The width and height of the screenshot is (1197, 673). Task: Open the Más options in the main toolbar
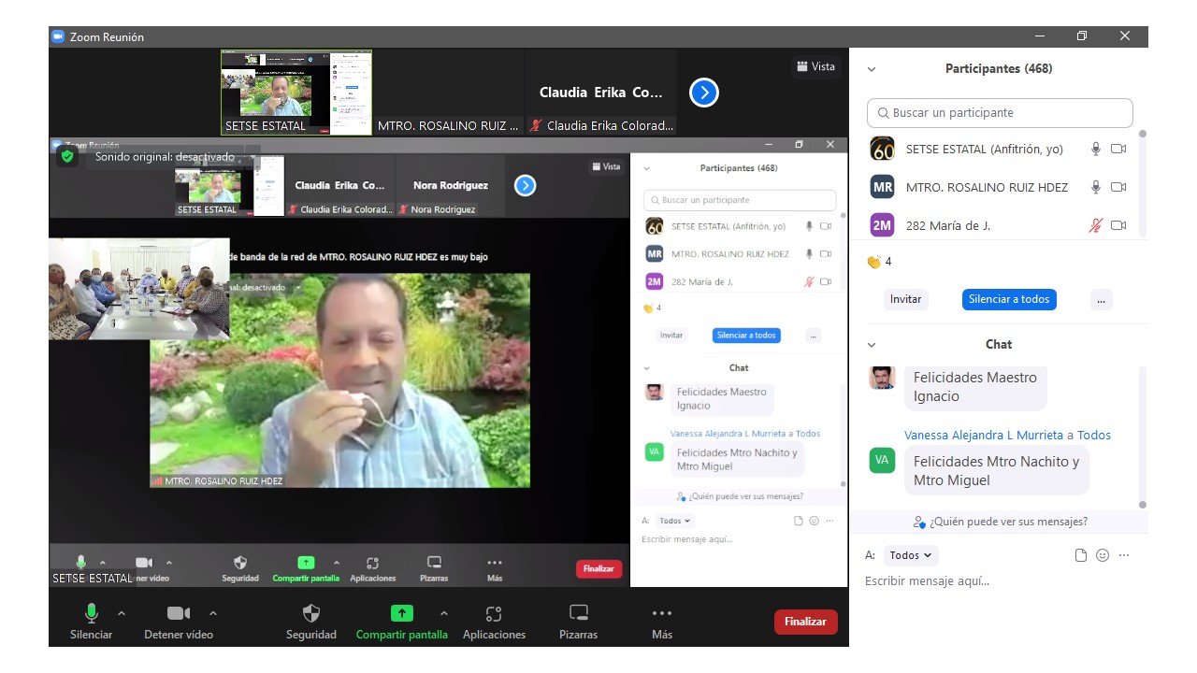coord(662,622)
